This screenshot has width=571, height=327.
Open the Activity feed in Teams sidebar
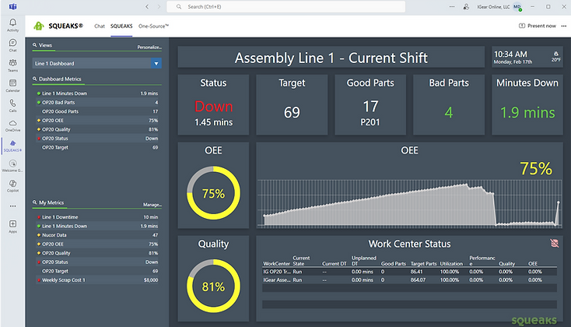[12, 25]
